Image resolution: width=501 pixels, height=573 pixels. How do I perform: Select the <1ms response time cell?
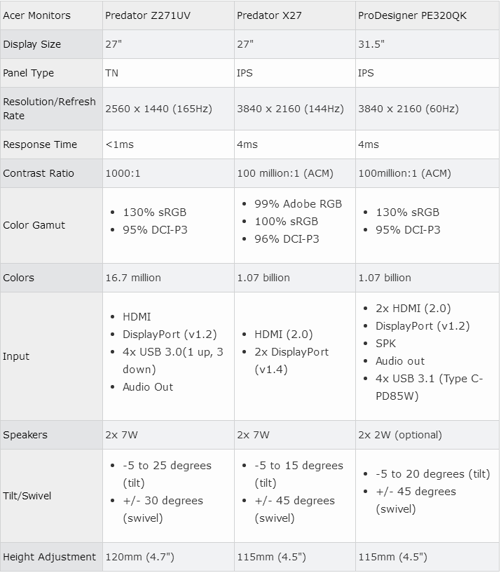(119, 144)
